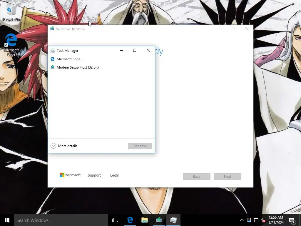Image resolution: width=301 pixels, height=226 pixels.
Task: Open the Recycle Bin desktop icon
Action: [11, 13]
